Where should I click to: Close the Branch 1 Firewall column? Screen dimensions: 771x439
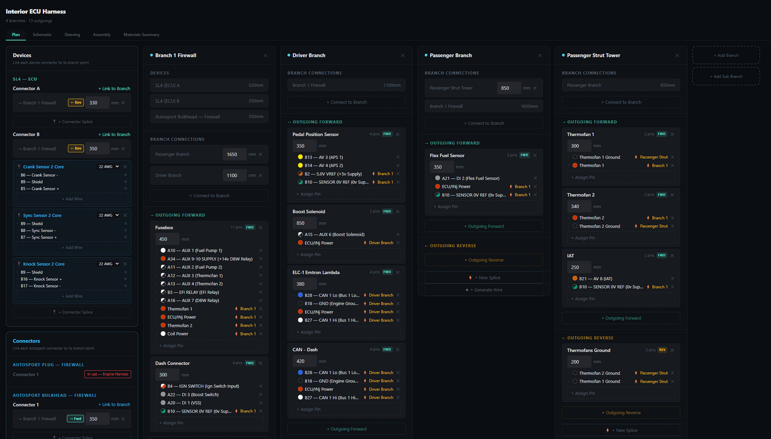click(265, 56)
